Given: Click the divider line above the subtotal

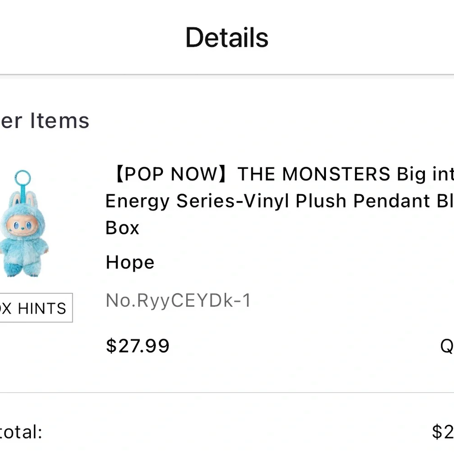Looking at the screenshot, I should tap(227, 393).
